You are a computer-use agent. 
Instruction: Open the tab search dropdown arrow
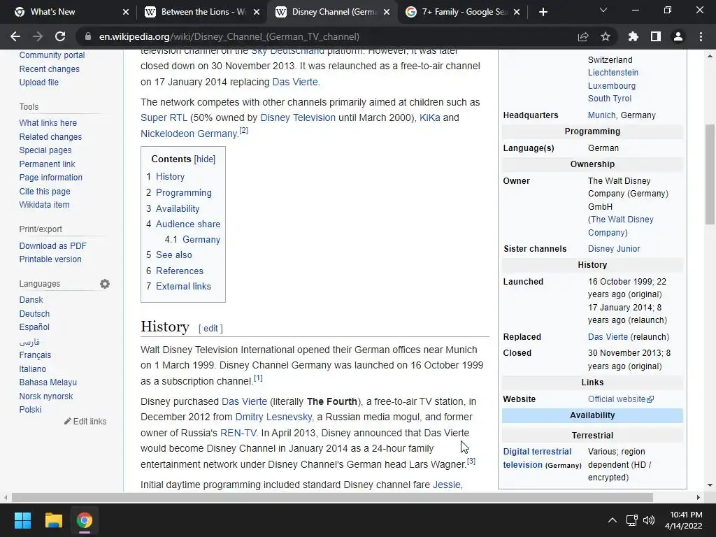(603, 10)
